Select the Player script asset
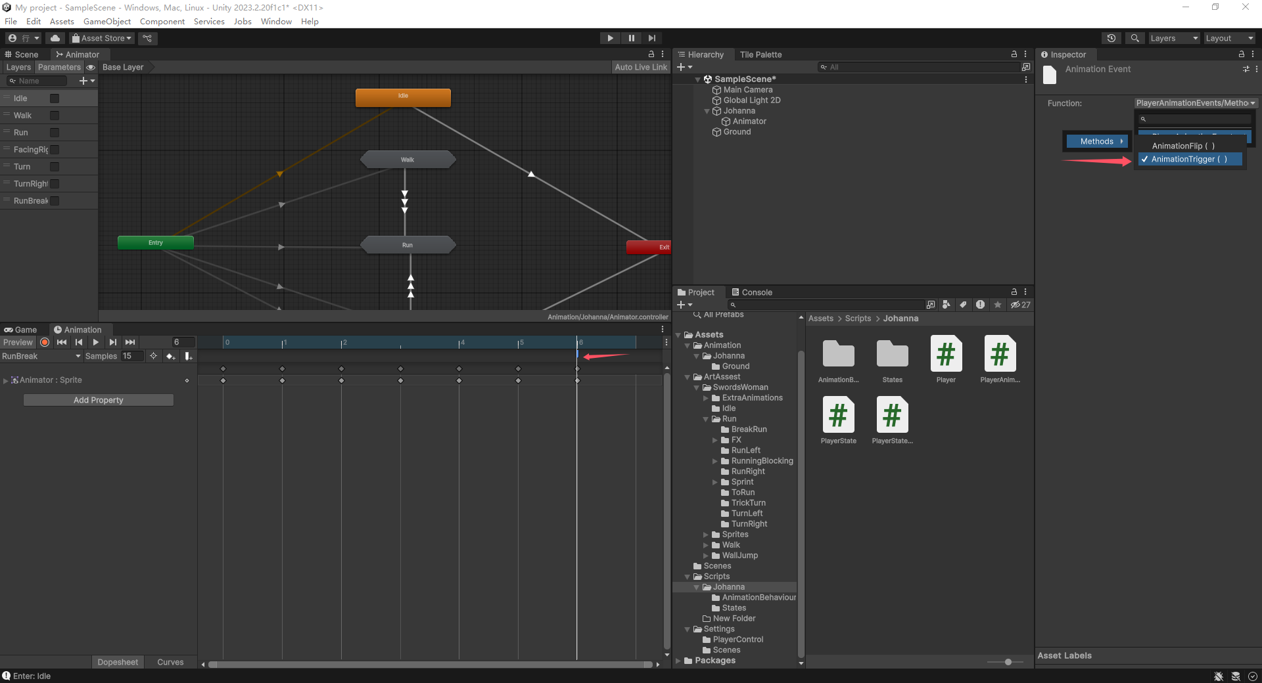Viewport: 1262px width, 683px height. point(946,359)
